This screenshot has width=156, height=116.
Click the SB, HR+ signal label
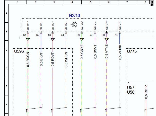pos(28,26)
